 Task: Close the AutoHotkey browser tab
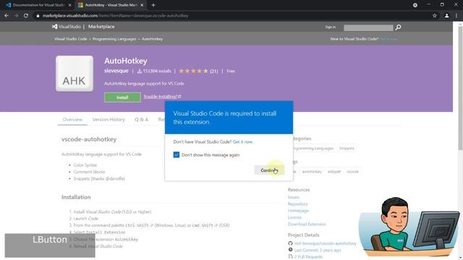coord(142,5)
